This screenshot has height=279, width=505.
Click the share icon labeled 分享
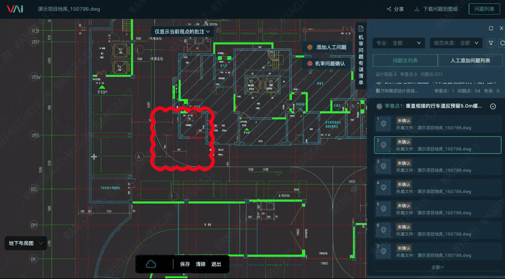point(389,9)
